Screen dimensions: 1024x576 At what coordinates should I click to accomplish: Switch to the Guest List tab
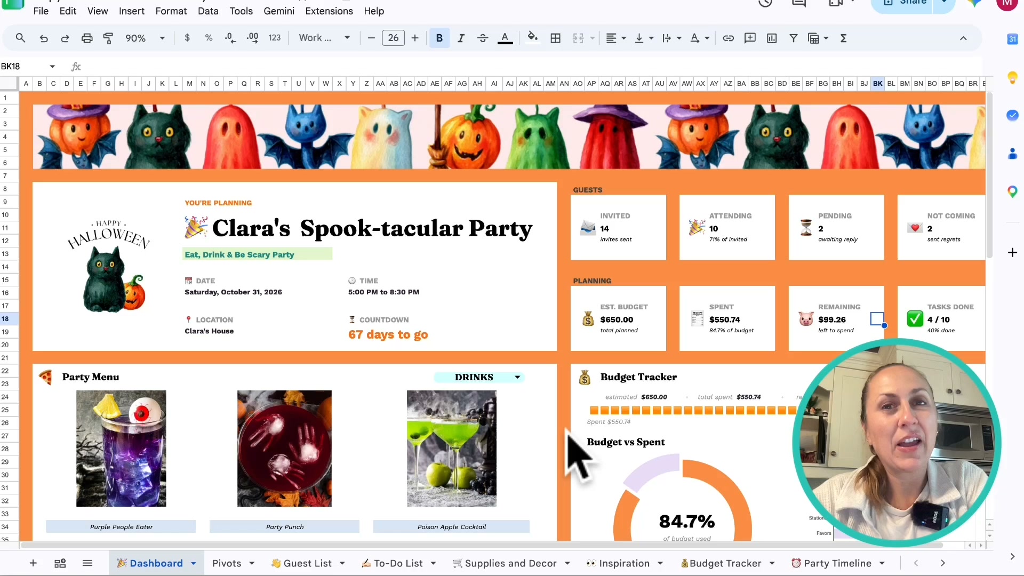point(307,563)
